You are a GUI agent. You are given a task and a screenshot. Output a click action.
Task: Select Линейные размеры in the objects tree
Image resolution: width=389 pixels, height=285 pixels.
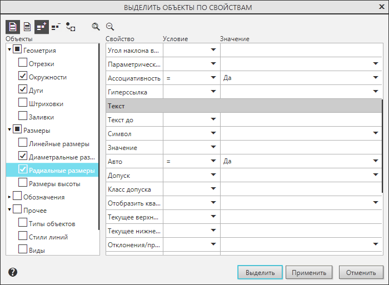pos(58,144)
